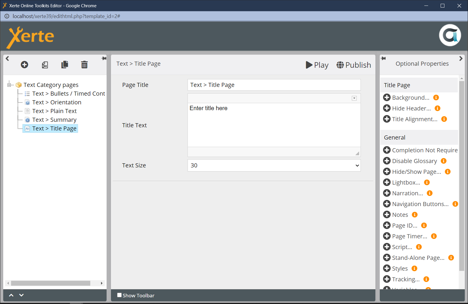Click the duplicate page icon
The width and height of the screenshot is (468, 304).
point(65,65)
